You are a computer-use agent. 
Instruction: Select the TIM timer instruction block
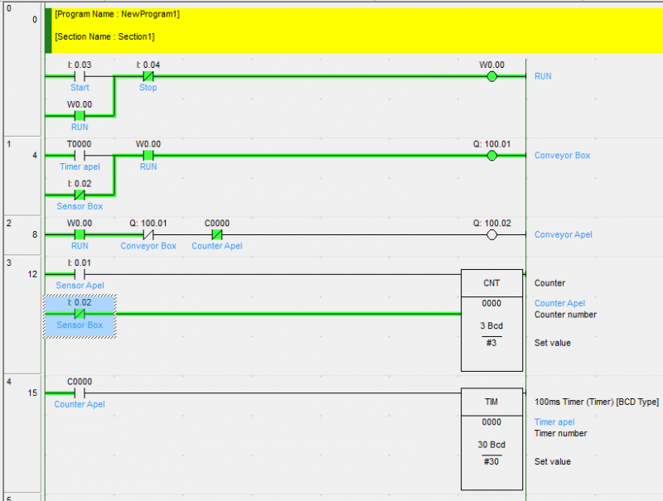491,440
